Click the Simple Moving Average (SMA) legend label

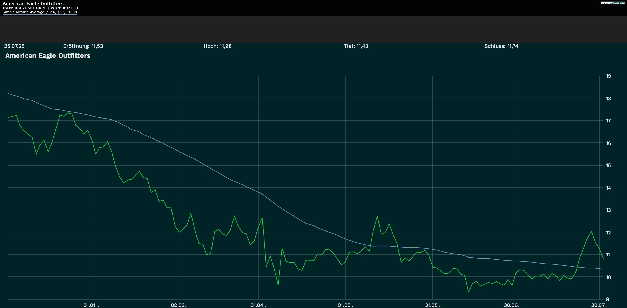click(40, 12)
